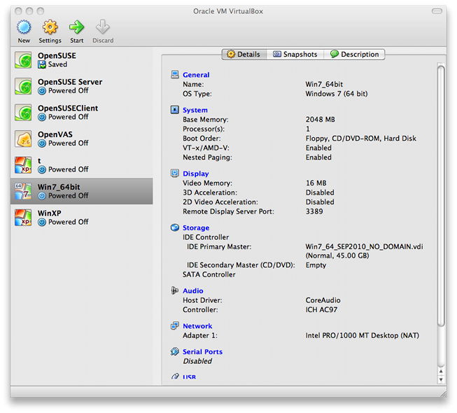Viewport: 457px width, 413px height.
Task: Click the details pane vertical scrollbar thumb
Action: [441, 196]
